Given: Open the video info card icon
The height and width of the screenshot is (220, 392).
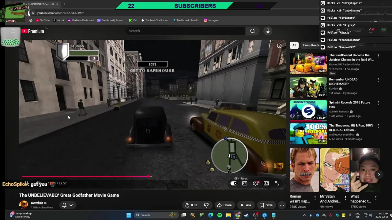Looking at the screenshot, I should click(279, 46).
